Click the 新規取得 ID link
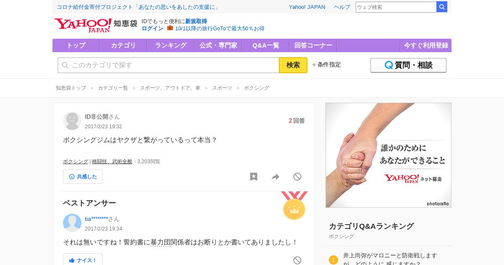The height and width of the screenshot is (265, 504). point(196,21)
